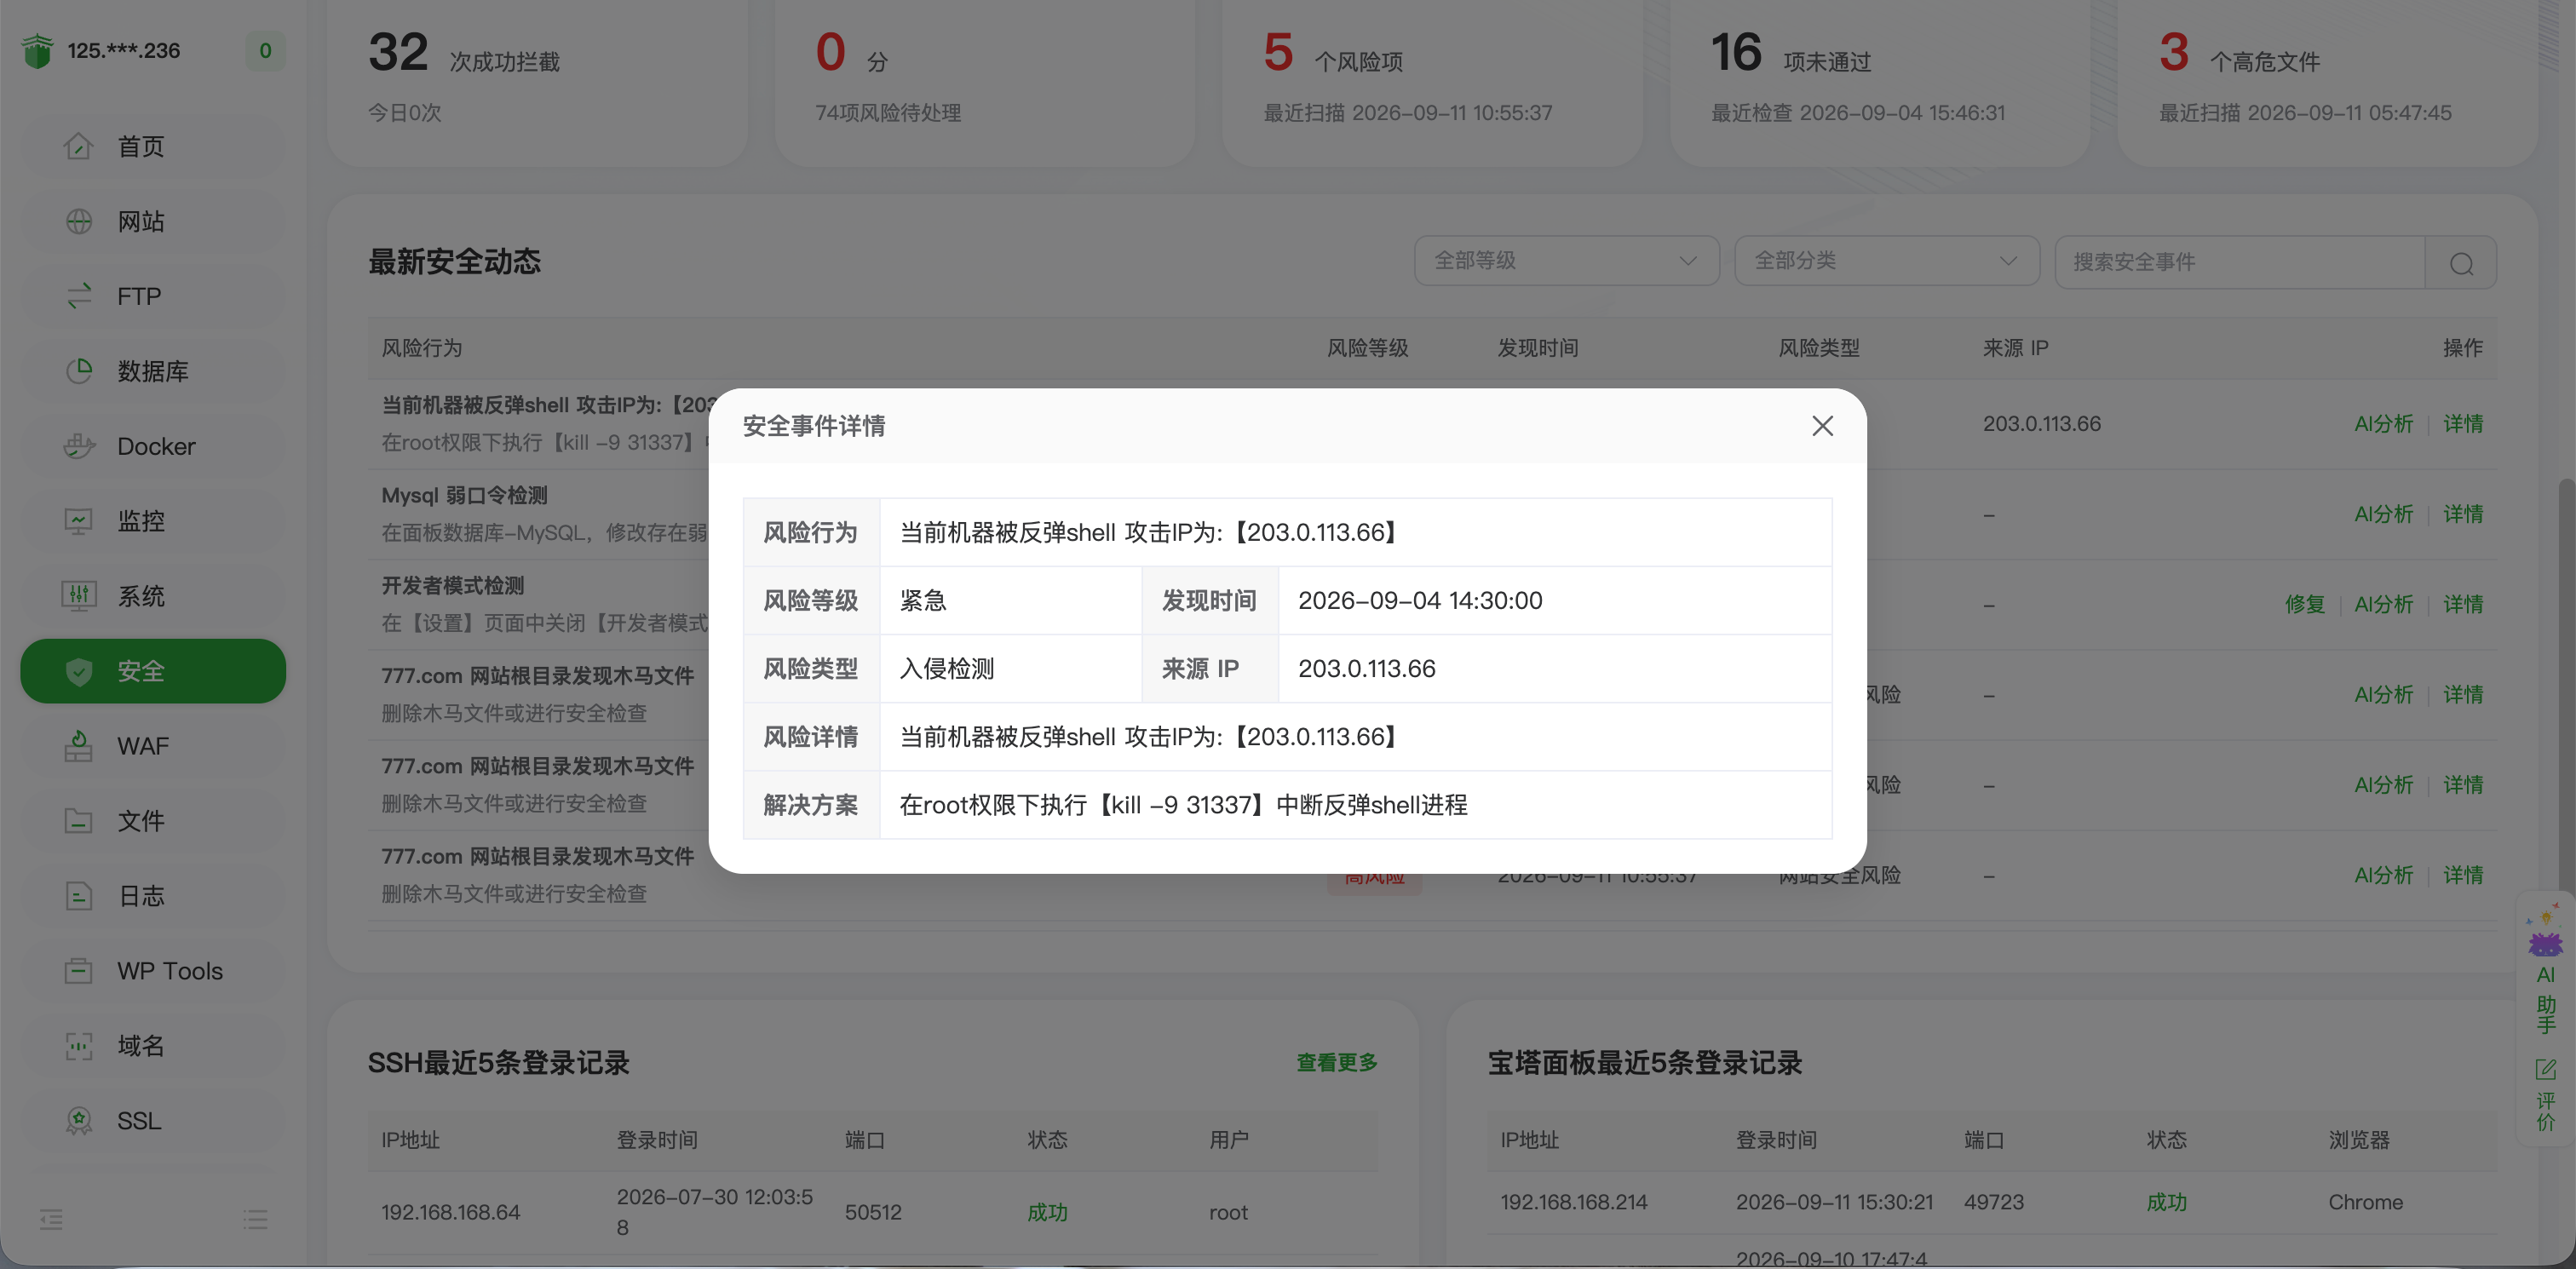Select the 数据库 menu label

coord(153,371)
